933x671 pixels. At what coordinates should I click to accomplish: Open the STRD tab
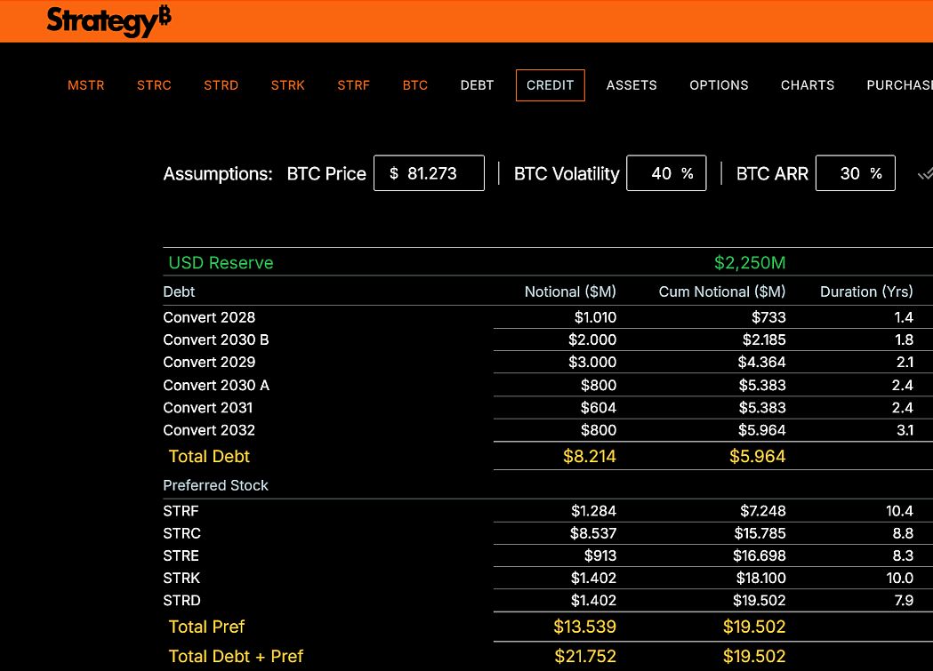pyautogui.click(x=221, y=85)
